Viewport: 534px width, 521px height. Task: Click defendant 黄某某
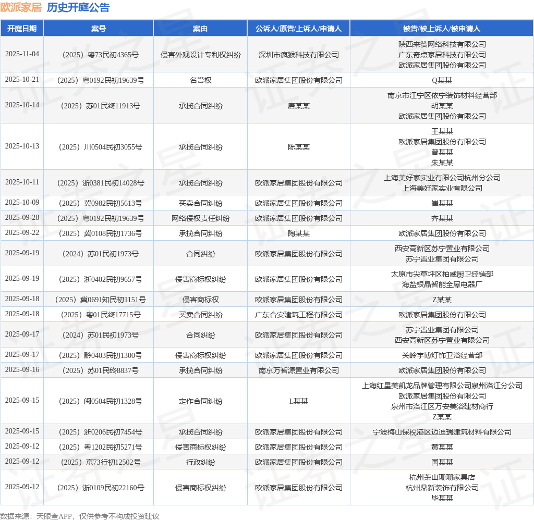click(x=442, y=447)
